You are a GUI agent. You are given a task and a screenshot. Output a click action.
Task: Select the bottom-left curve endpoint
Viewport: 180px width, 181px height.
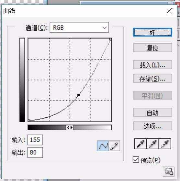point(29,121)
